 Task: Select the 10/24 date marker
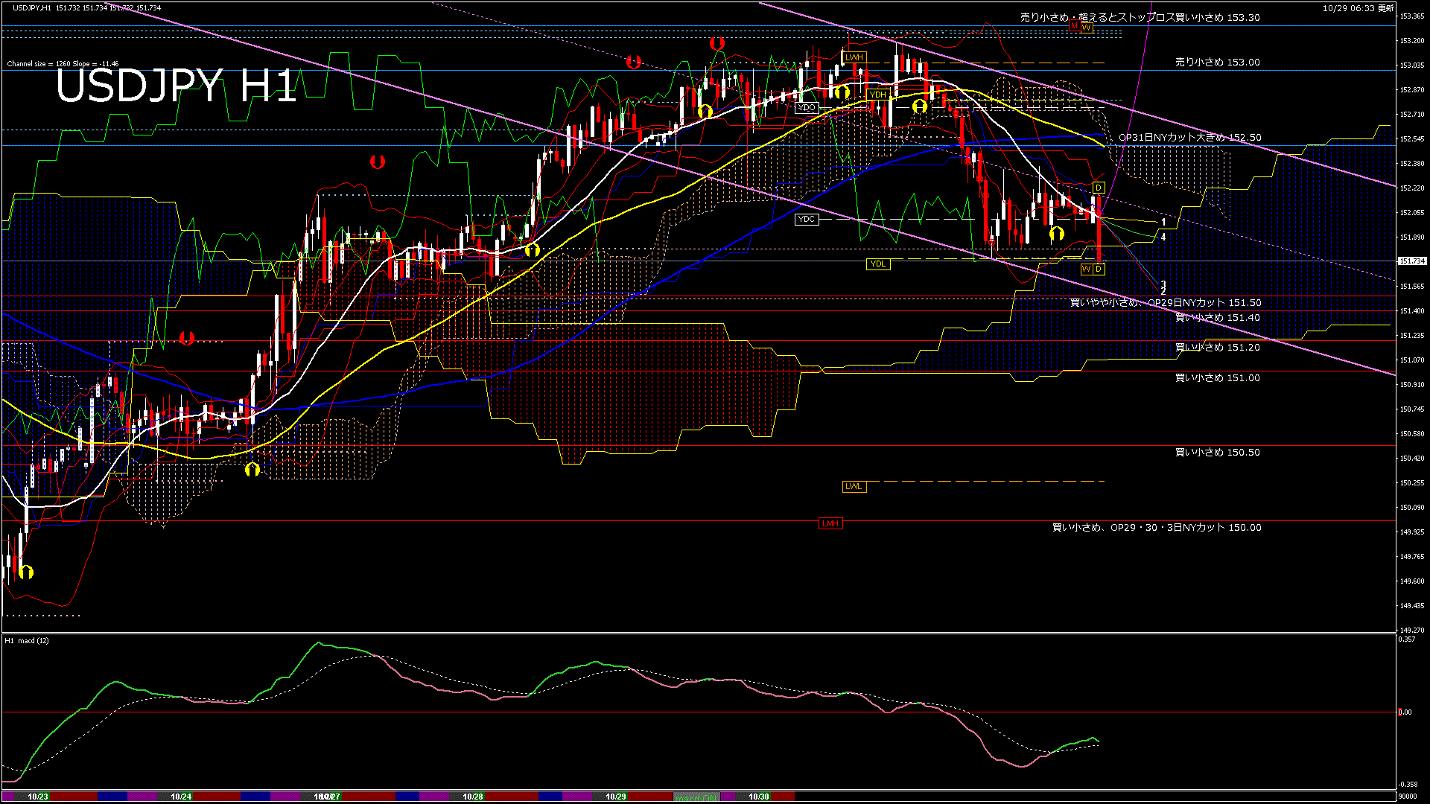coord(181,797)
